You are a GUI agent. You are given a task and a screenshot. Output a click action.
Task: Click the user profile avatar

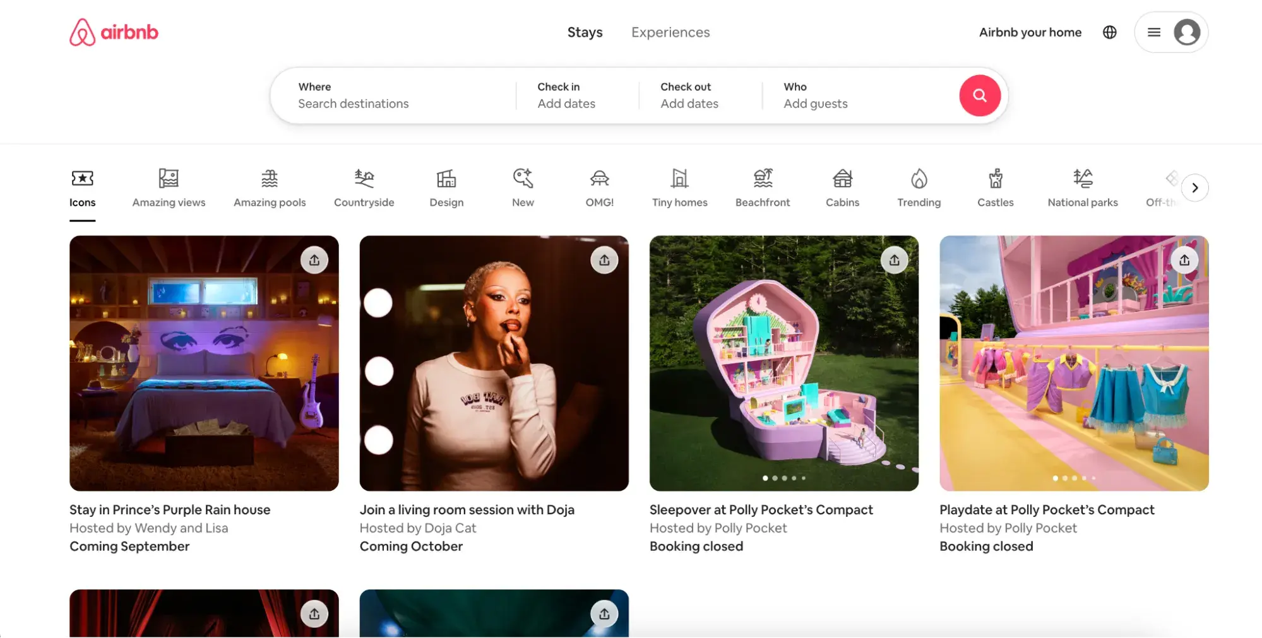click(x=1187, y=32)
